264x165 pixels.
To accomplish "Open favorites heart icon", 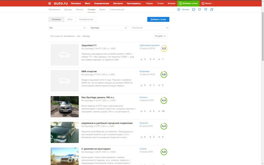I will [200, 9].
